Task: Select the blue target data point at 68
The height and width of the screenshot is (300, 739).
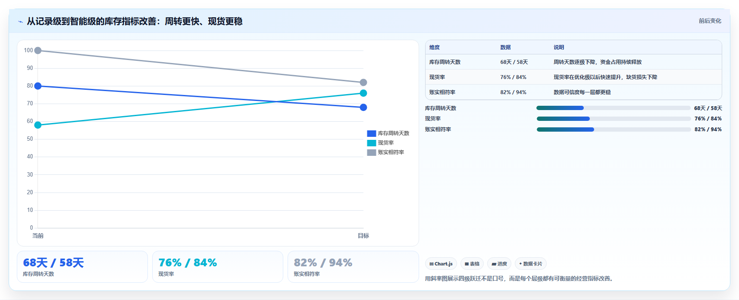Action: [x=363, y=107]
